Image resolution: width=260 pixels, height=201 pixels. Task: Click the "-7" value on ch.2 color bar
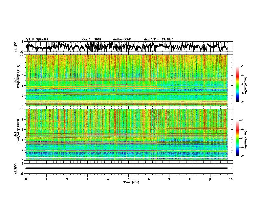242,156
